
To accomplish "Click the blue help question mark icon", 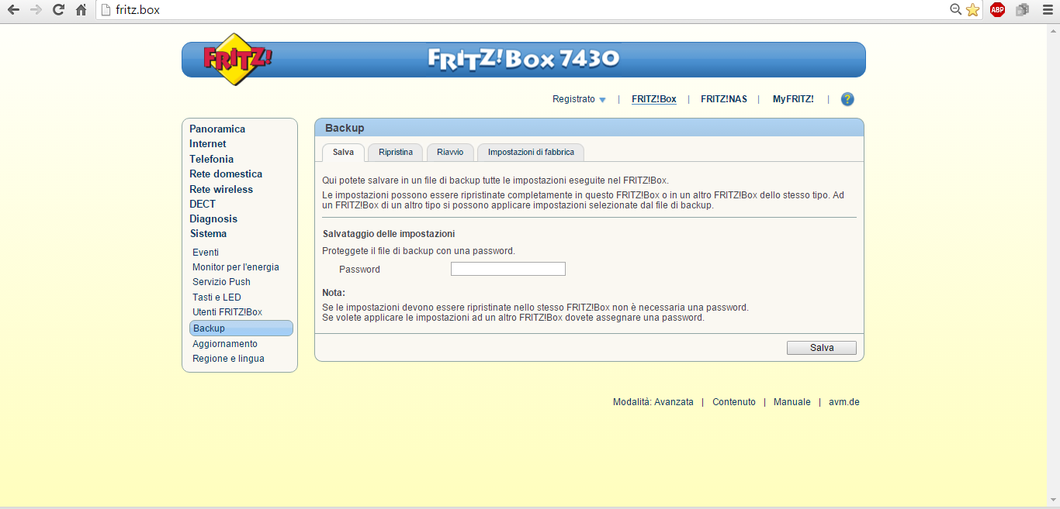I will point(847,99).
